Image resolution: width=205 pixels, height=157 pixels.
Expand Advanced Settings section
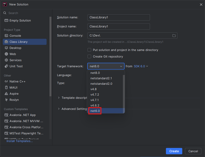click(x=59, y=109)
